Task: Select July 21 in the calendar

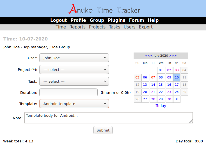Action: pos(153,92)
